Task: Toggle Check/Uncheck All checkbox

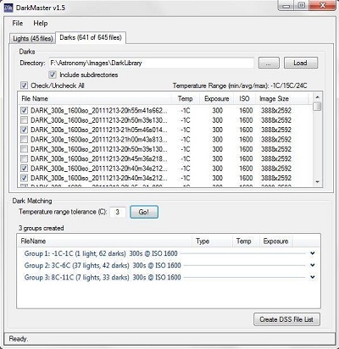Action: point(25,86)
